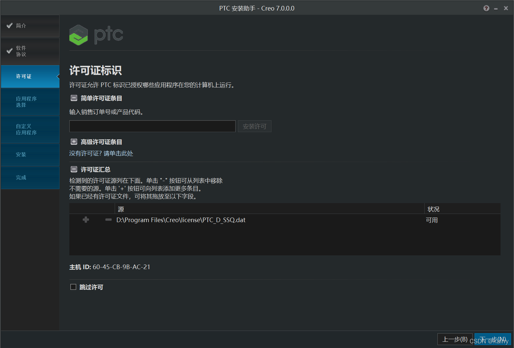Go back with 上一步(B) button
This screenshot has width=514, height=348.
coord(455,339)
